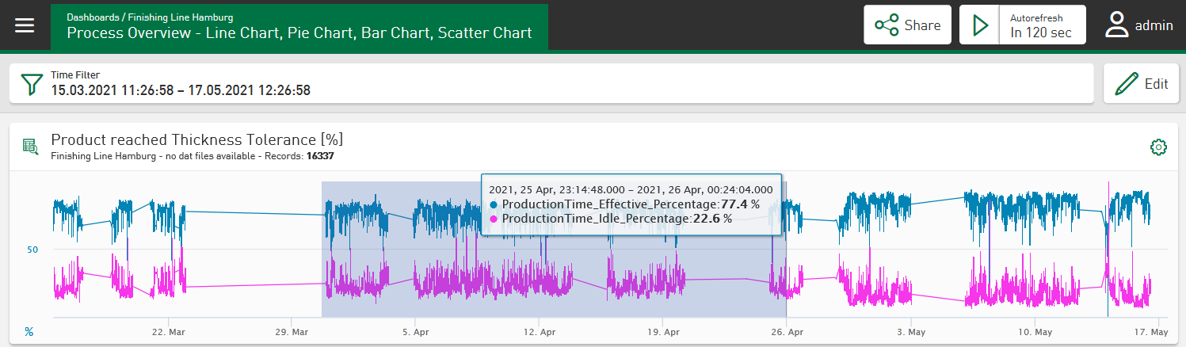Image resolution: width=1186 pixels, height=347 pixels.
Task: Go to Dashboards in the breadcrumb
Action: pyautogui.click(x=89, y=17)
